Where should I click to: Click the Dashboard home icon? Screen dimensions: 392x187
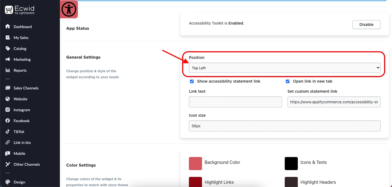pyautogui.click(x=8, y=26)
